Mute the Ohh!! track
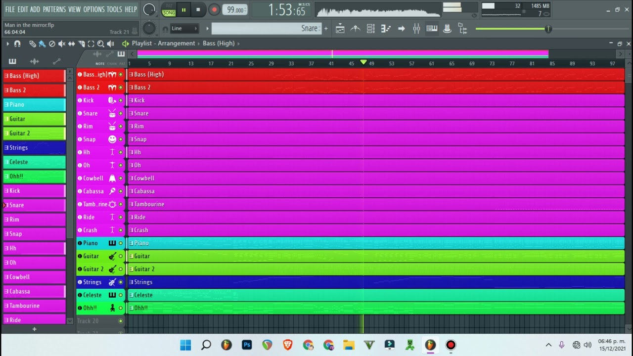 tap(120, 308)
